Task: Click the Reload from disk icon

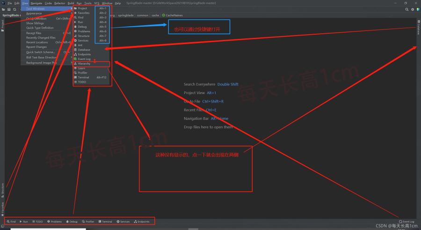Action: pos(15,9)
